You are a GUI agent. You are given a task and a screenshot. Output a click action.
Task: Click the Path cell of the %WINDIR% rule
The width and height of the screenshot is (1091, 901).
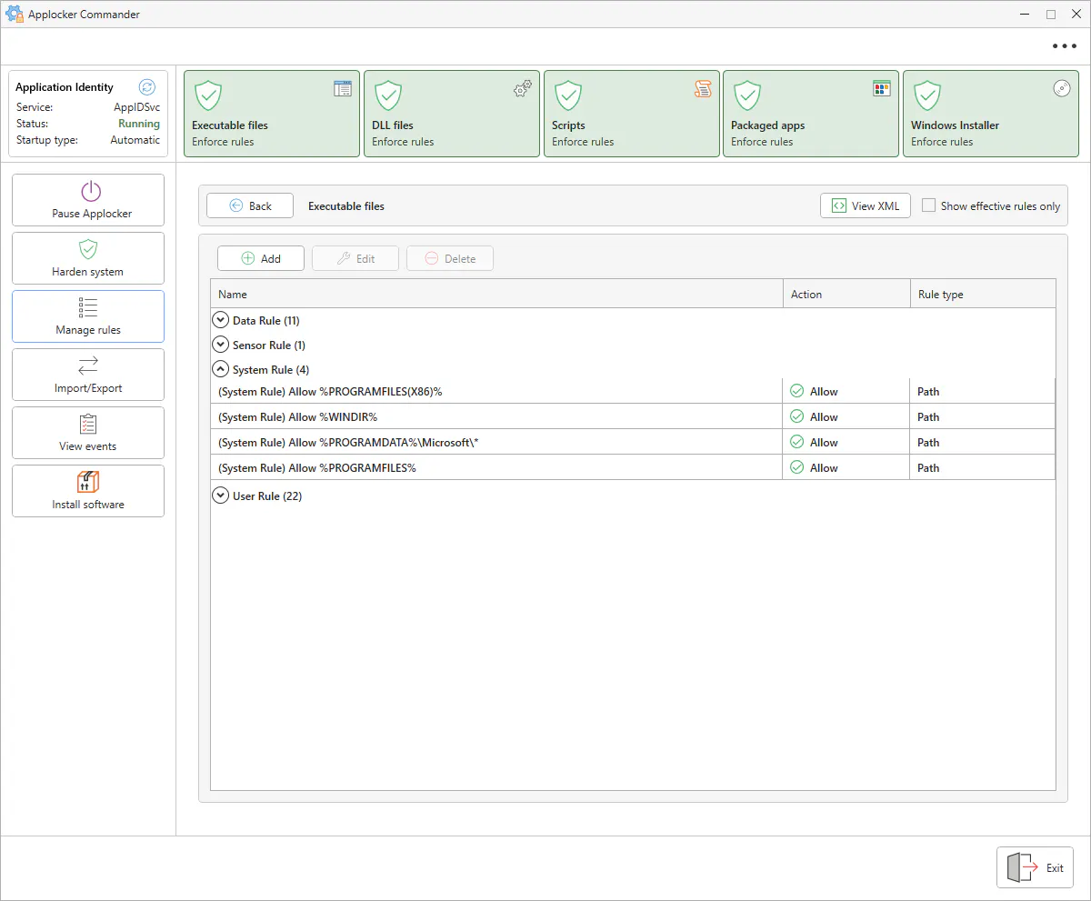[x=983, y=416]
